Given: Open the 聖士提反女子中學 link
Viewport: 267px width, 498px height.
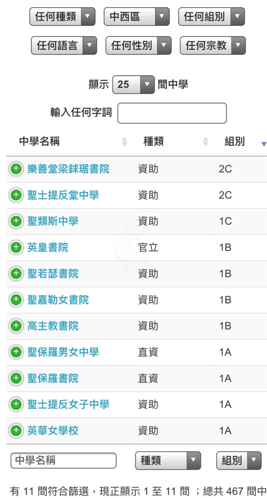Looking at the screenshot, I should click(68, 404).
